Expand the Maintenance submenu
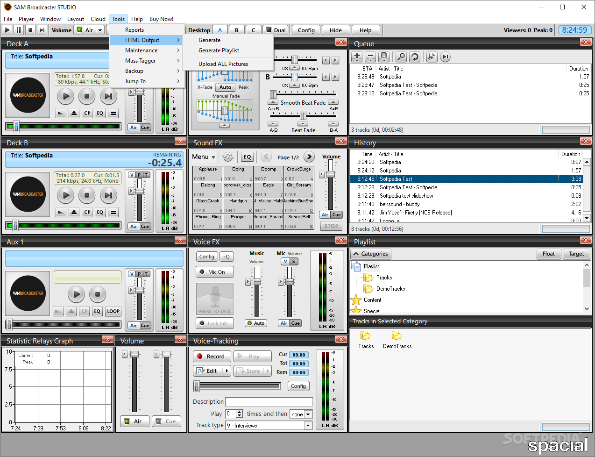The image size is (595, 457). pos(147,50)
